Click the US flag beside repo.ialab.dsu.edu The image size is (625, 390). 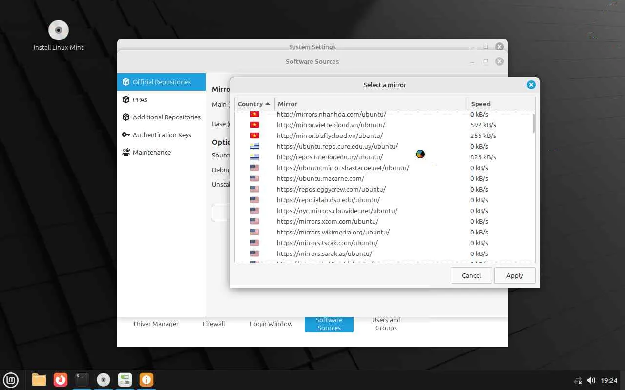(254, 200)
